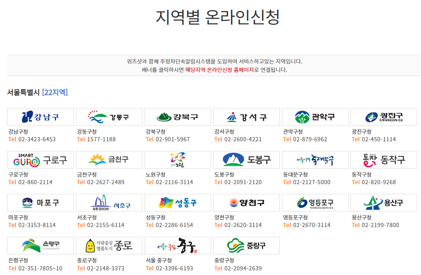
Task: Click phone number 02-3153-8114
Action: coord(37,225)
